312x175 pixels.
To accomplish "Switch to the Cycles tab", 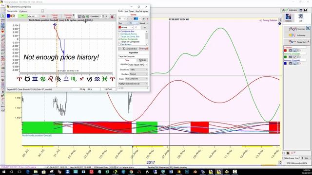I will click(121, 11).
